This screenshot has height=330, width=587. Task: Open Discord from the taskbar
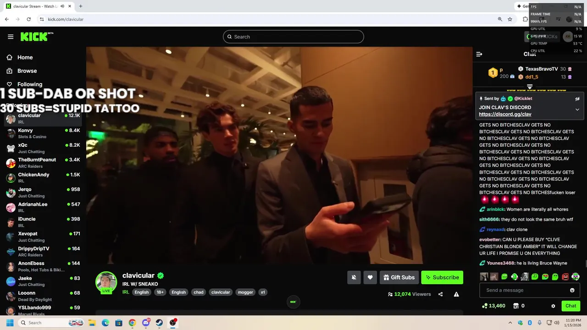pyautogui.click(x=146, y=323)
